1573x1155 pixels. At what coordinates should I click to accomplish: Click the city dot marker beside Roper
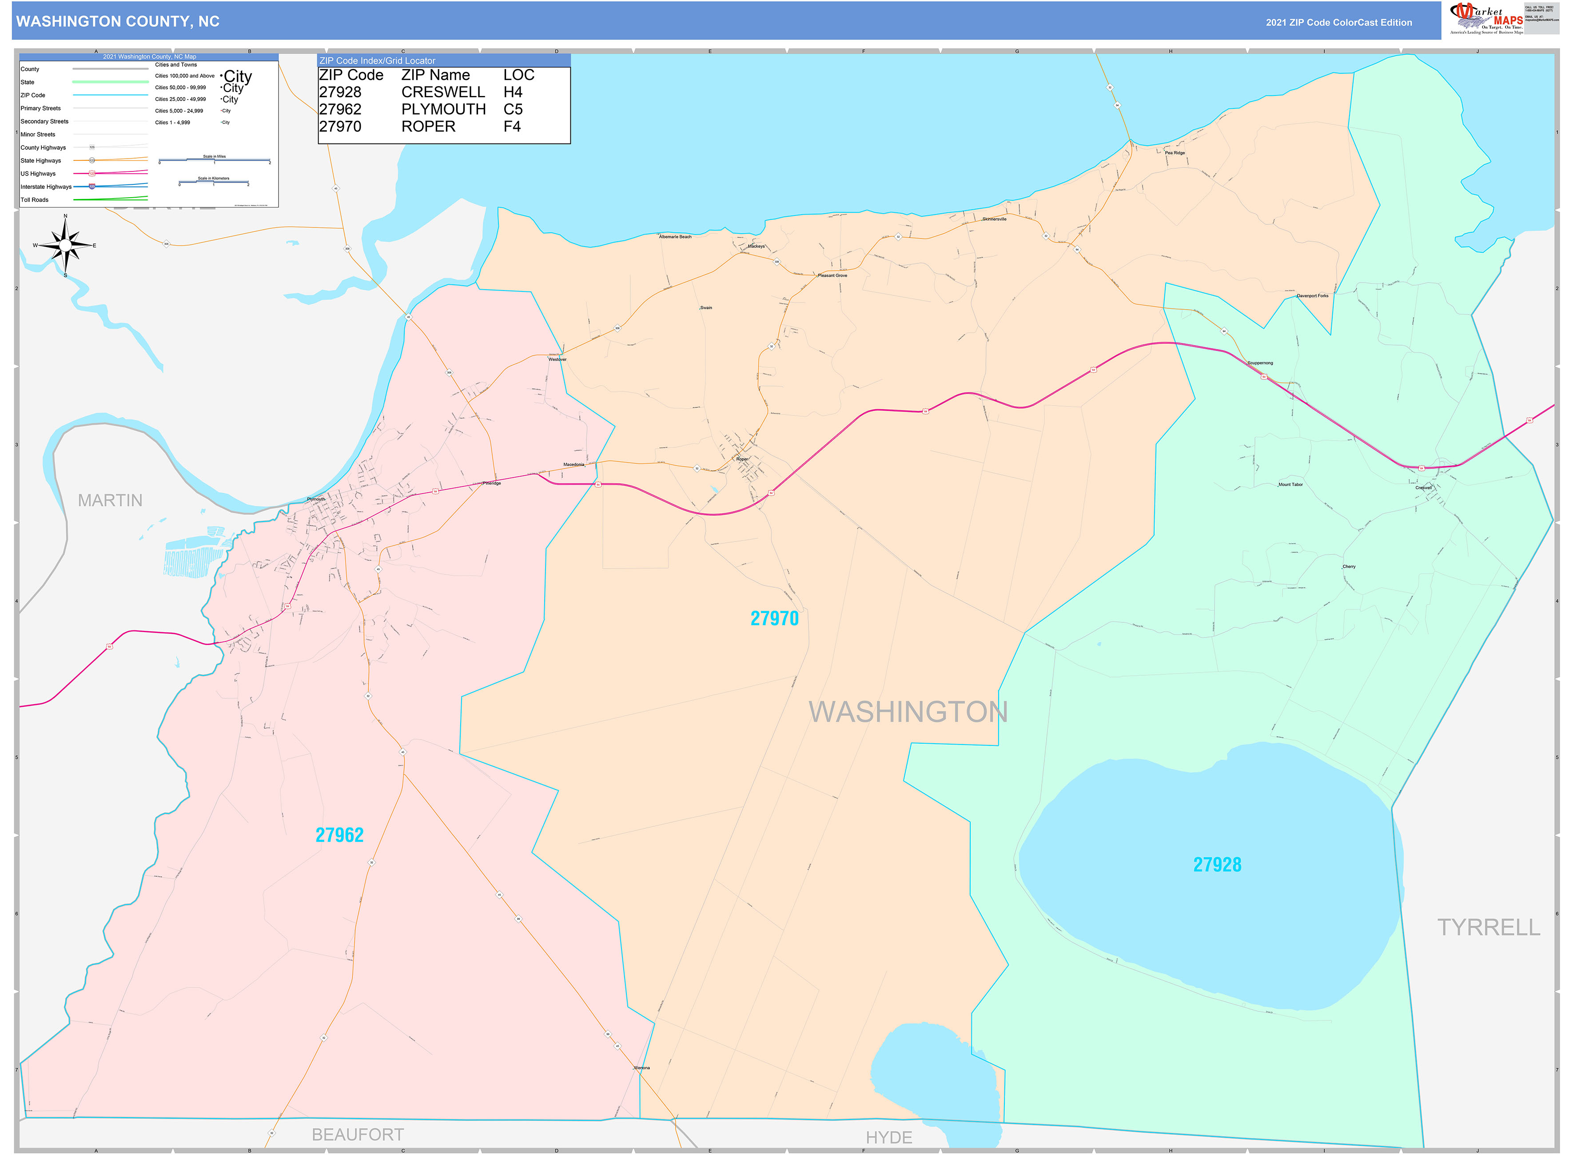coord(740,457)
